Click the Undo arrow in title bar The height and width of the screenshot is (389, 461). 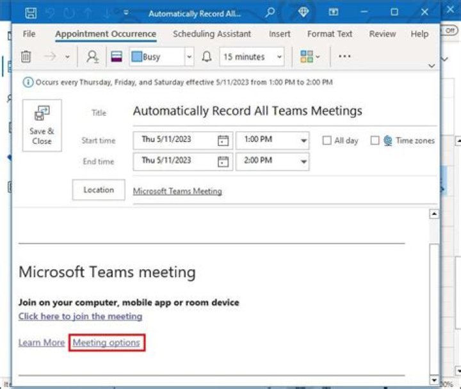[x=51, y=13]
